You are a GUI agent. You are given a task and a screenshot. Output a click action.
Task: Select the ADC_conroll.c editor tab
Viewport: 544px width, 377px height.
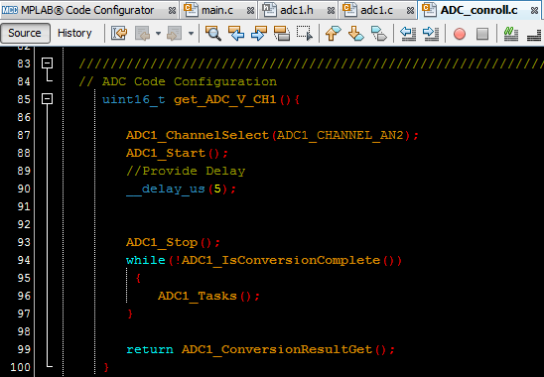point(479,10)
